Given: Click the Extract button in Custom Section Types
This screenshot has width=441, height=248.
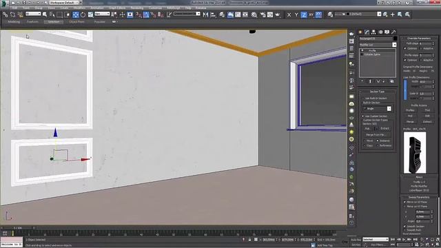Looking at the screenshot, I should click(384, 129).
